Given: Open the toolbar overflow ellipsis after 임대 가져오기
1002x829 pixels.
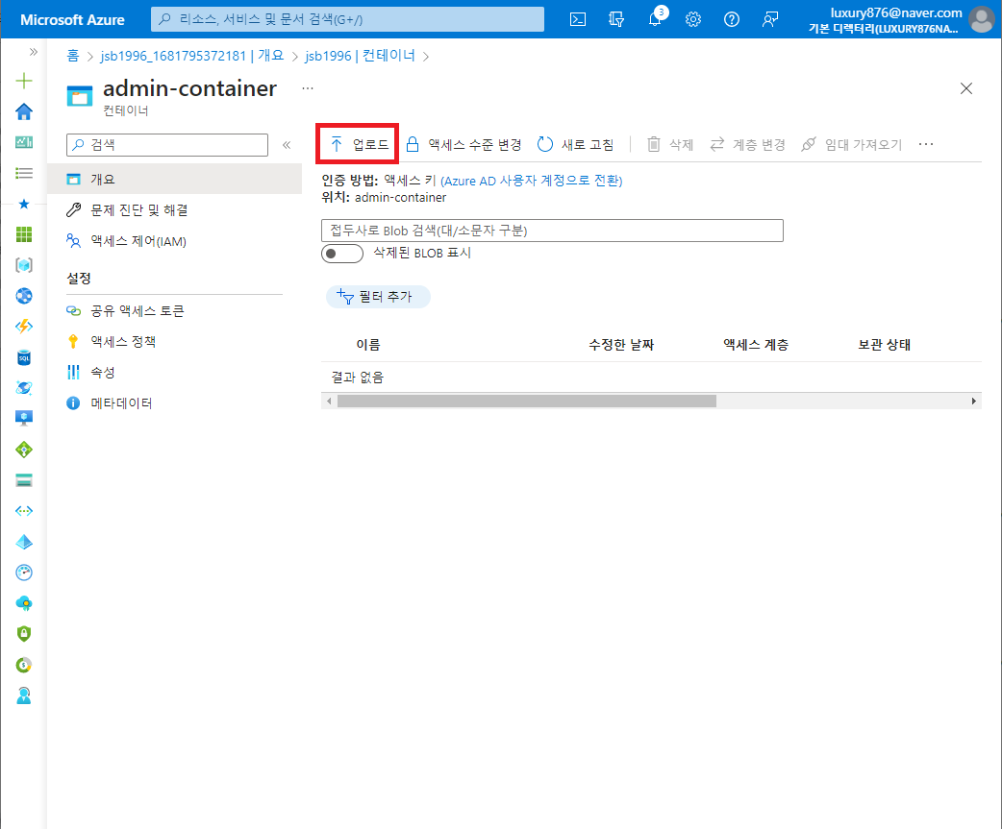Looking at the screenshot, I should 926,144.
